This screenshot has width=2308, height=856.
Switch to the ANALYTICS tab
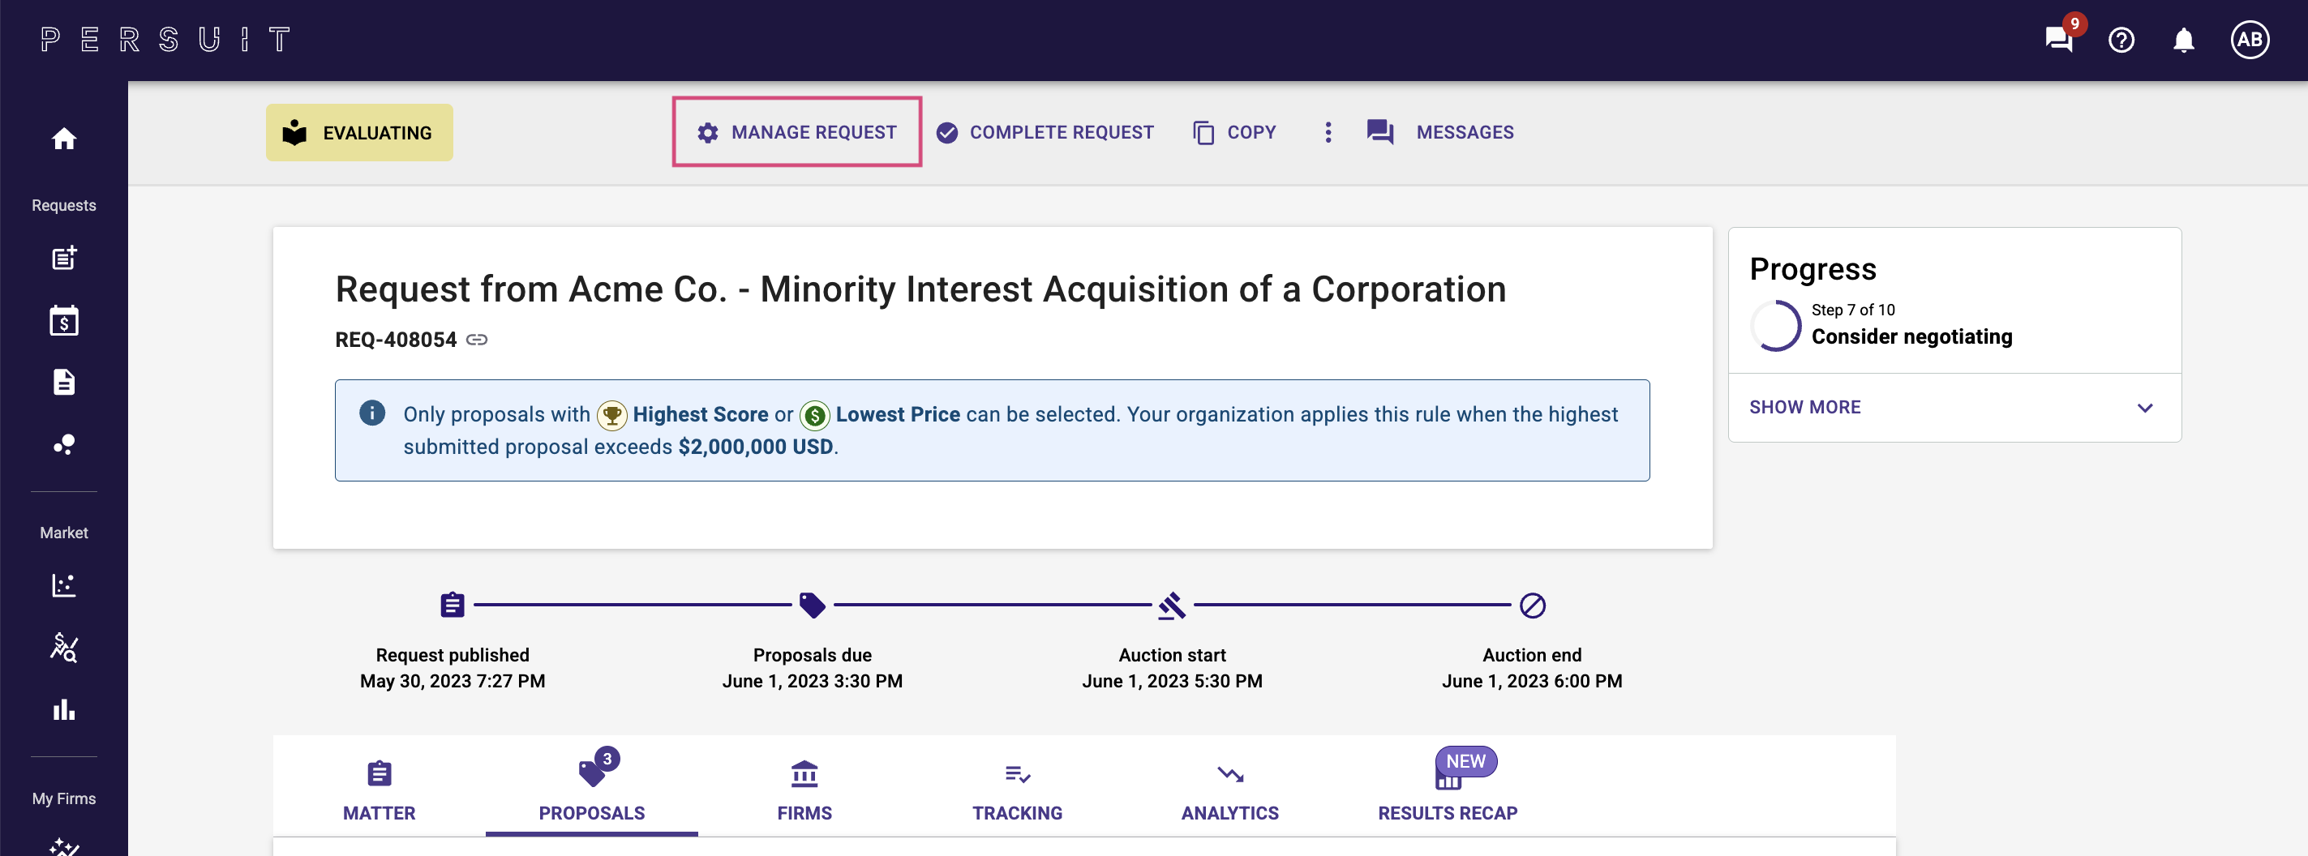pyautogui.click(x=1229, y=790)
